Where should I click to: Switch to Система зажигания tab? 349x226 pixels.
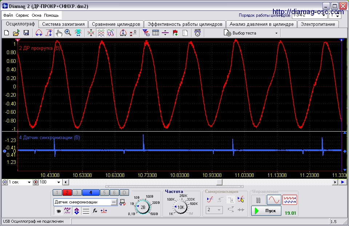(63, 24)
